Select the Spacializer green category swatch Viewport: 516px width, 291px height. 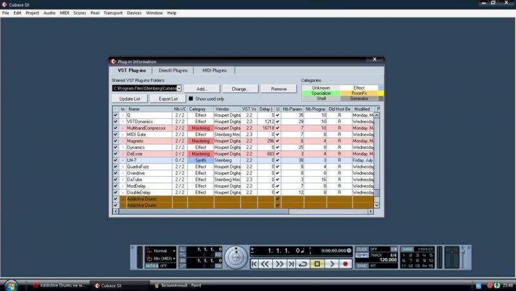321,93
